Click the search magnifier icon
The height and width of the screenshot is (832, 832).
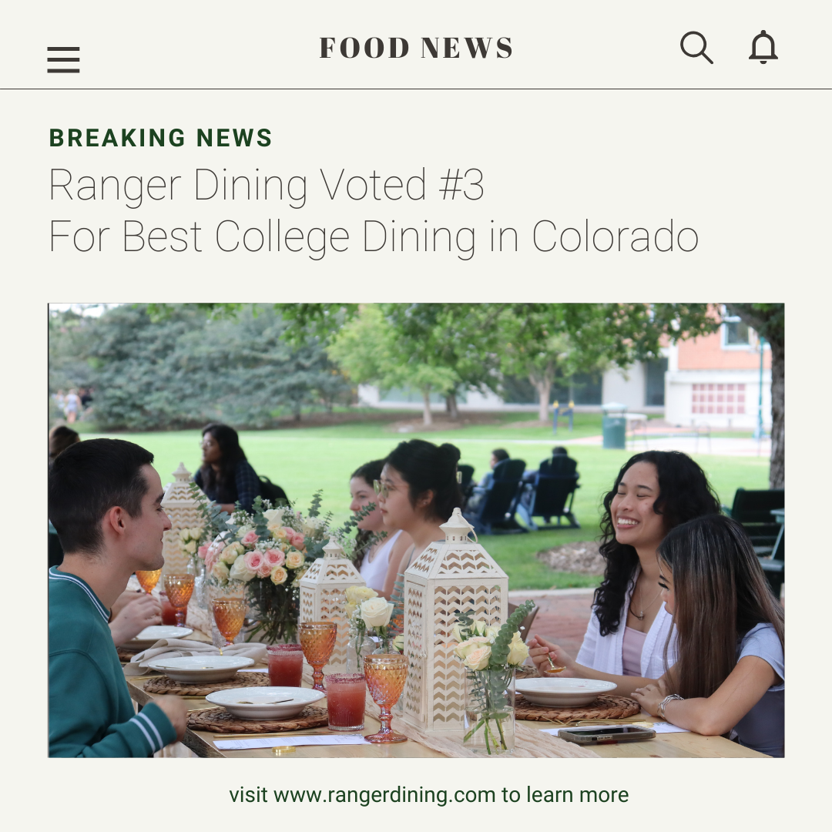(x=696, y=48)
